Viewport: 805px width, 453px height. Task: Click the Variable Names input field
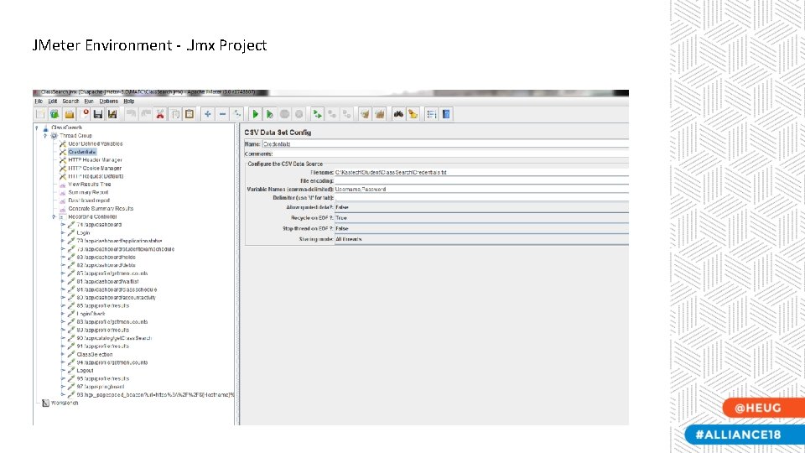click(x=481, y=190)
